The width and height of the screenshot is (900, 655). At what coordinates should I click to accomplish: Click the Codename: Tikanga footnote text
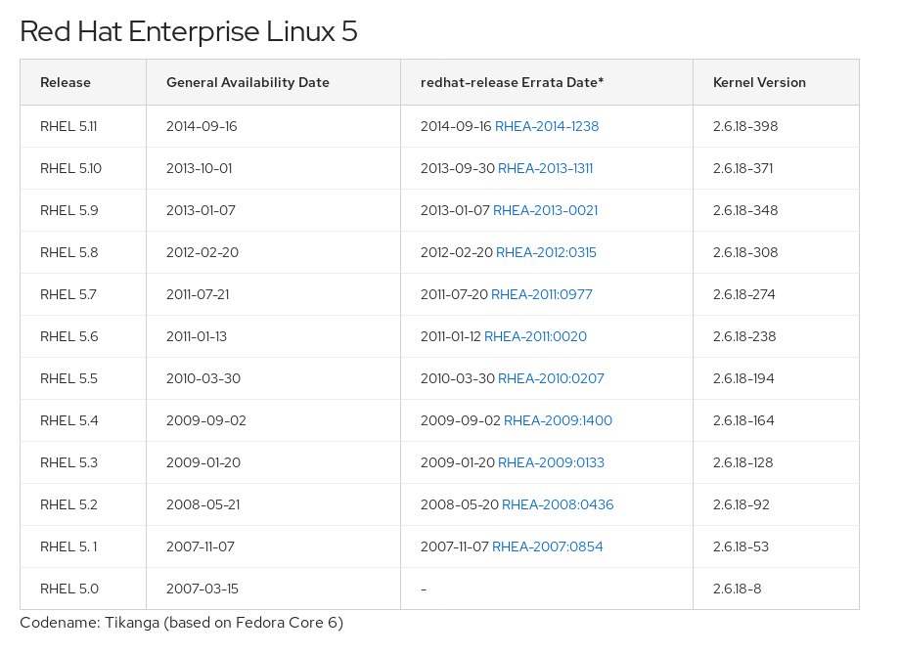(x=181, y=623)
